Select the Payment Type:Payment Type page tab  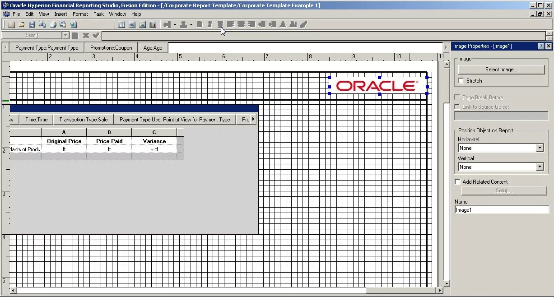[x=47, y=47]
